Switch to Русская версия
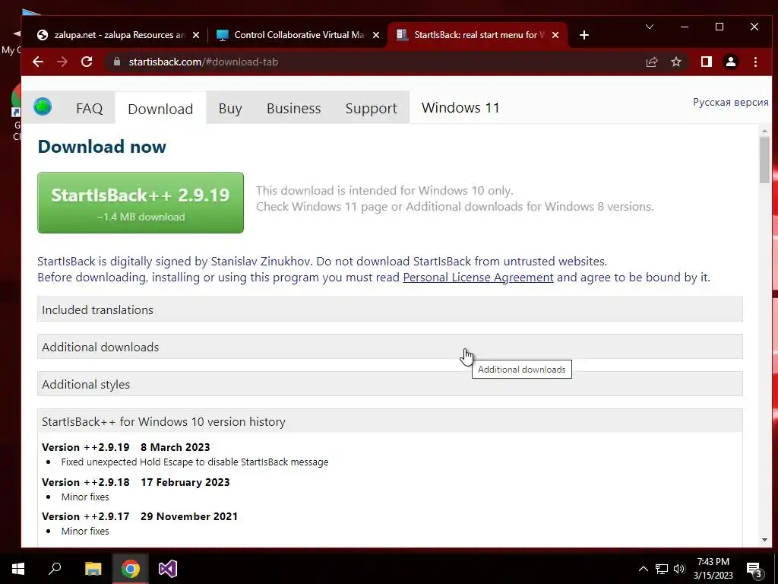The height and width of the screenshot is (584, 778). (x=730, y=103)
